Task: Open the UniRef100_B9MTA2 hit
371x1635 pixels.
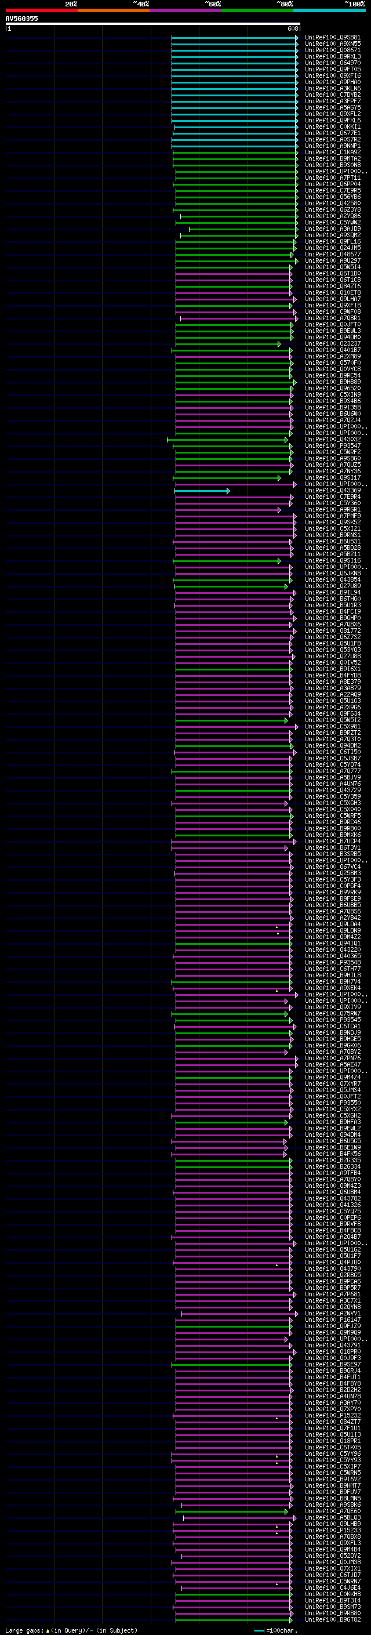Action: coord(332,159)
